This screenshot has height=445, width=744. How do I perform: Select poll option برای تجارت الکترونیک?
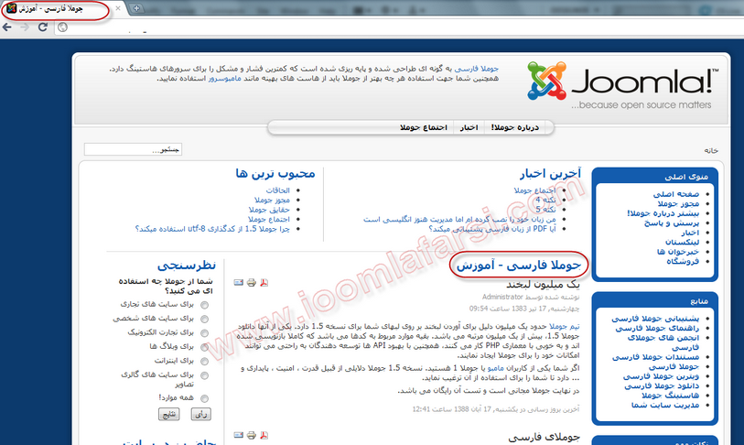tap(204, 333)
